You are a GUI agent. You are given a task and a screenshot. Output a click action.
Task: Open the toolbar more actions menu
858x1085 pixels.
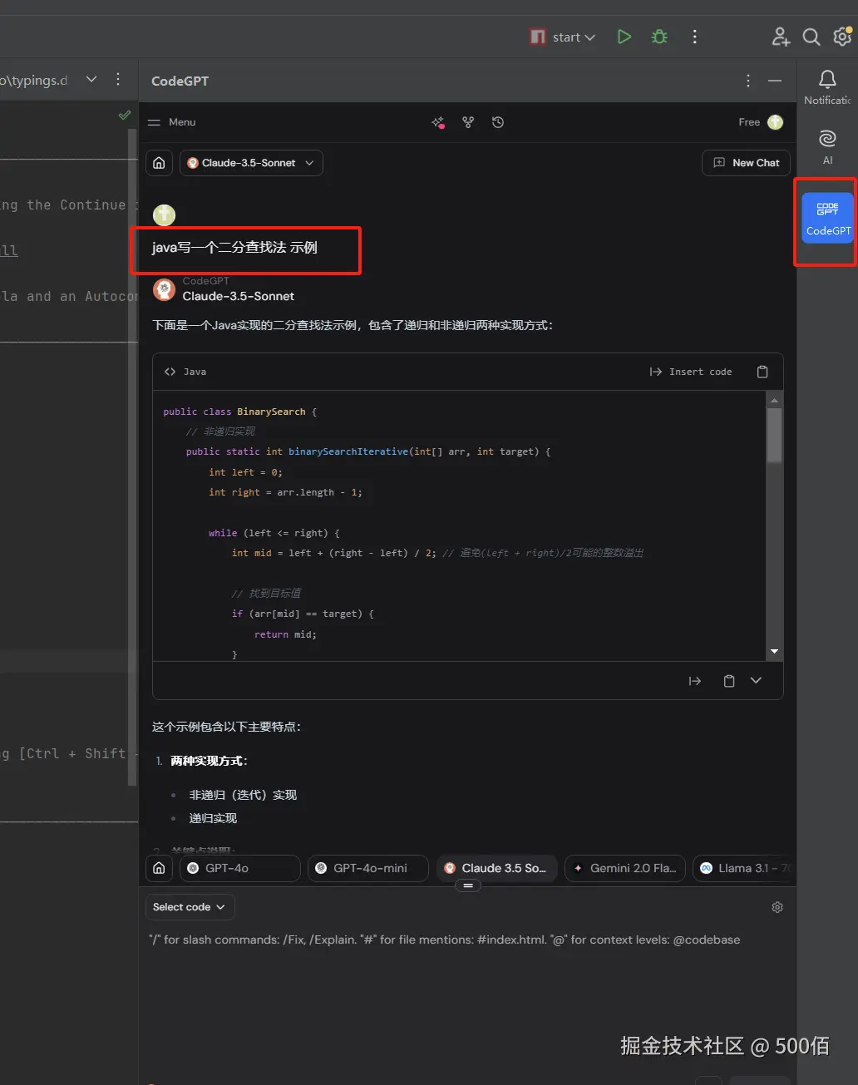click(695, 37)
